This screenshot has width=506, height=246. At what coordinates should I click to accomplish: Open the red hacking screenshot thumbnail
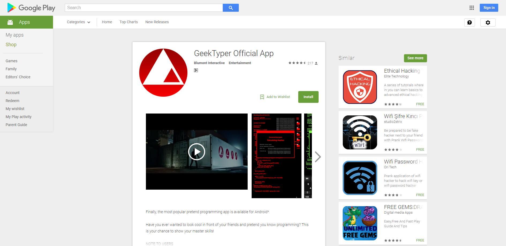pos(277,156)
